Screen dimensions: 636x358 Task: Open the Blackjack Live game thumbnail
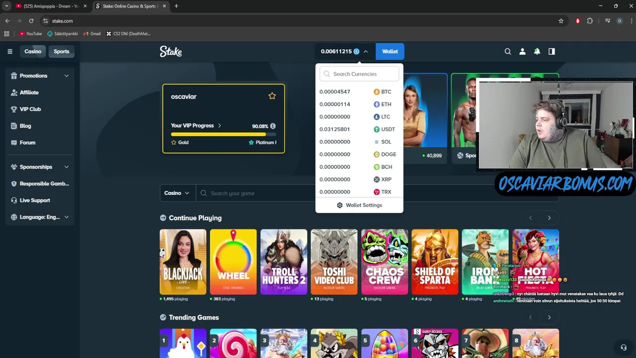tap(183, 262)
